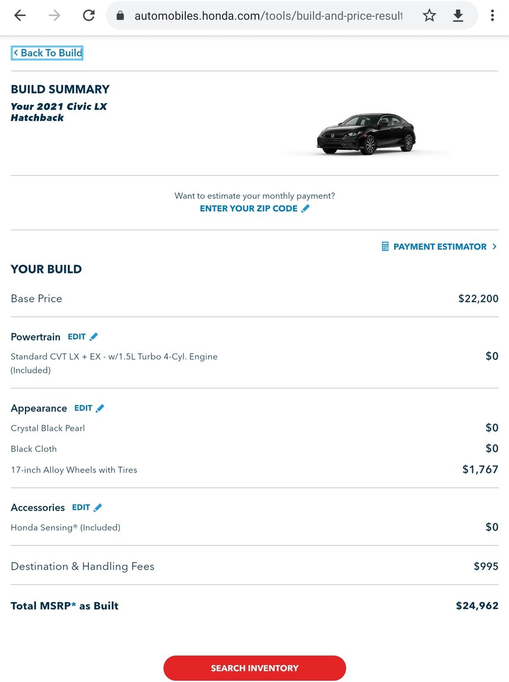Open the browser three-dot menu
Viewport: 509px width, 682px height.
(x=492, y=16)
